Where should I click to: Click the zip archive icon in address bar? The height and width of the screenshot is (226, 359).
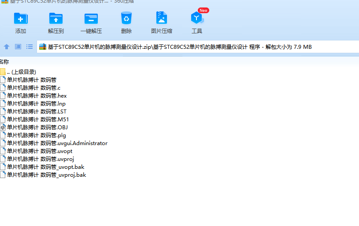coord(43,47)
